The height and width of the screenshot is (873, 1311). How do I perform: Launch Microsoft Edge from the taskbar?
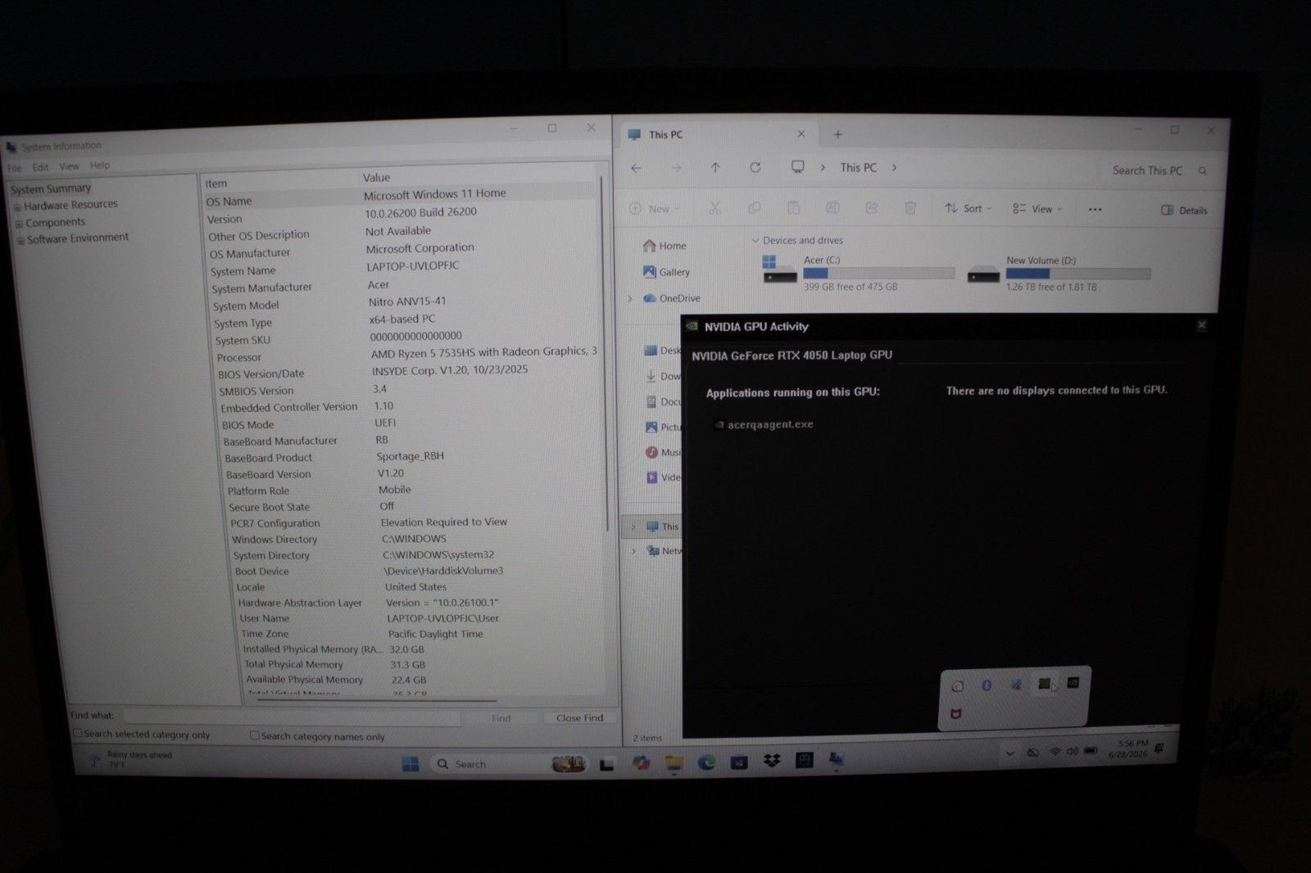click(x=706, y=762)
